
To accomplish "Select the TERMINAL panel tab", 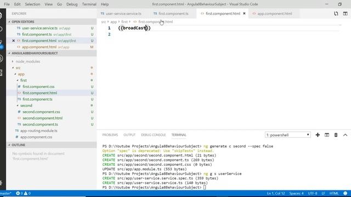I will [179, 135].
